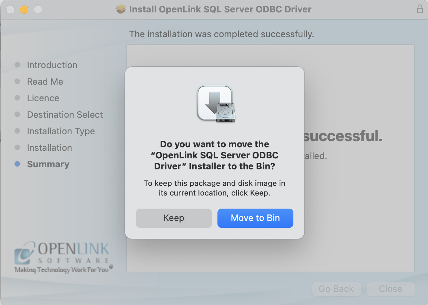Click the Go Back button

pyautogui.click(x=336, y=289)
